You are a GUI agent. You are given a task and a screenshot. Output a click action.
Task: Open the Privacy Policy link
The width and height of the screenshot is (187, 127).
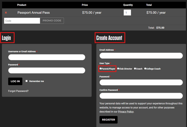pyautogui.click(x=126, y=111)
